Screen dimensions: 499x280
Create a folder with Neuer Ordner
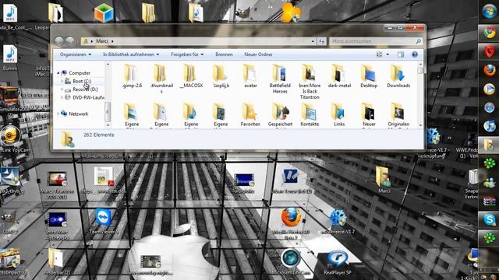[x=258, y=54]
